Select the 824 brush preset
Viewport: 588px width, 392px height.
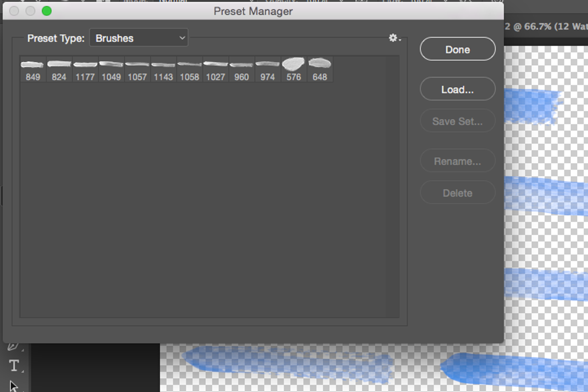[x=59, y=69]
